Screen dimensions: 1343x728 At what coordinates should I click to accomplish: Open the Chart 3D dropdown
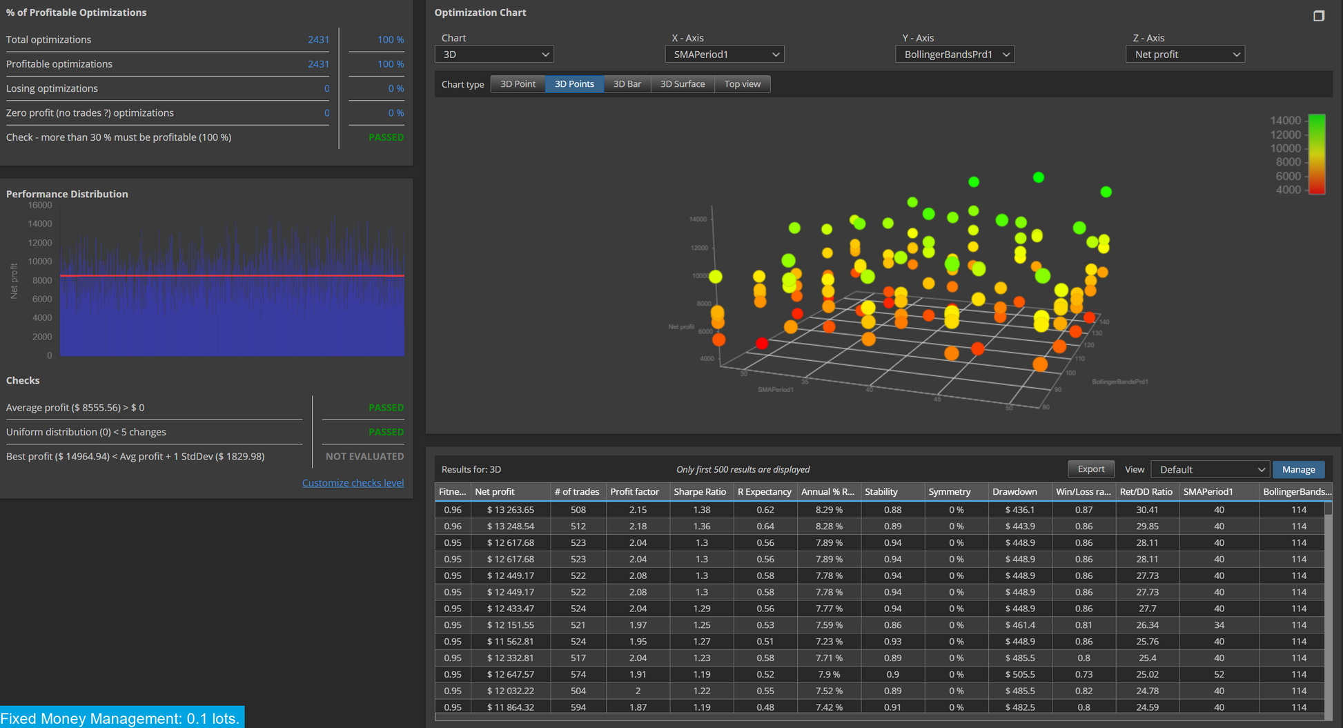pyautogui.click(x=495, y=55)
